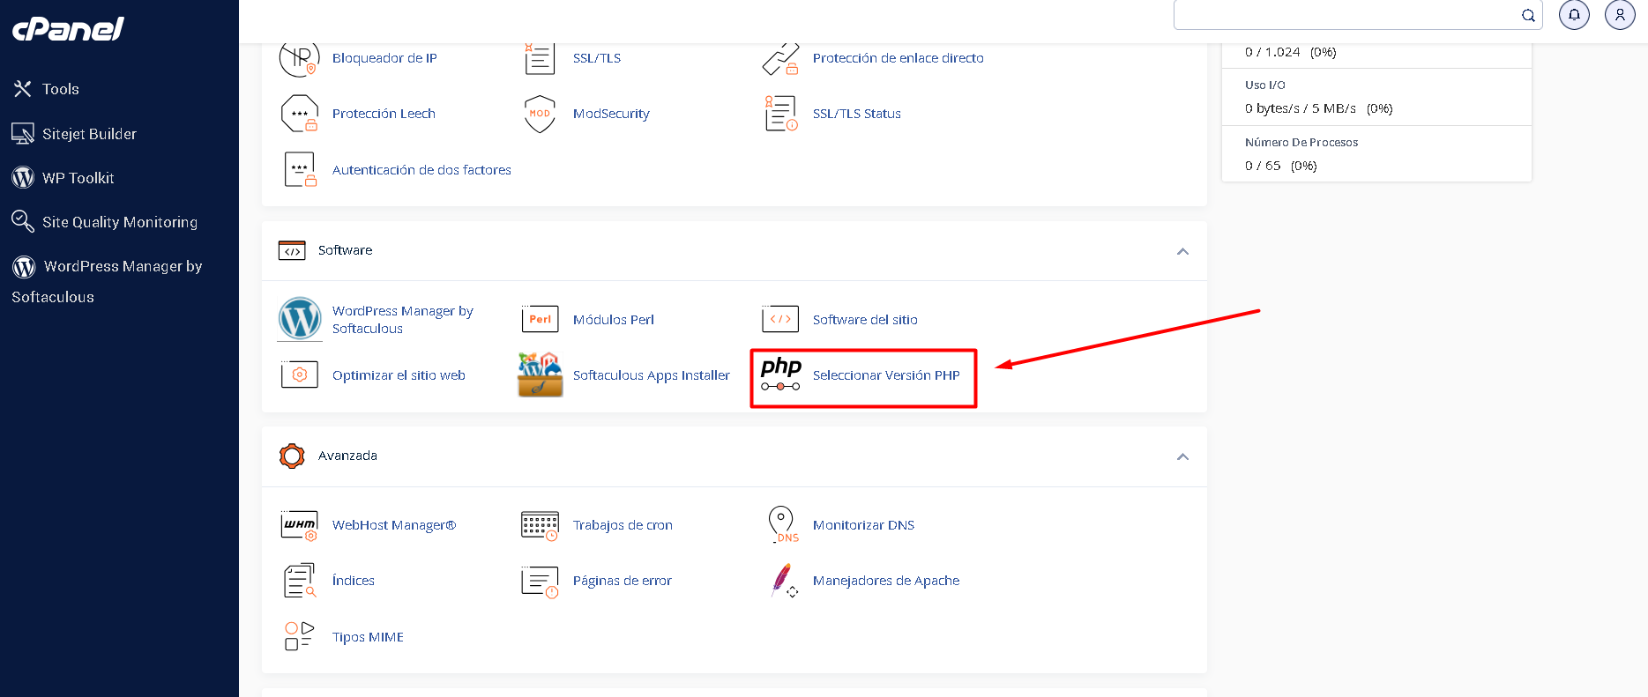Click the Índices link

coord(354,581)
